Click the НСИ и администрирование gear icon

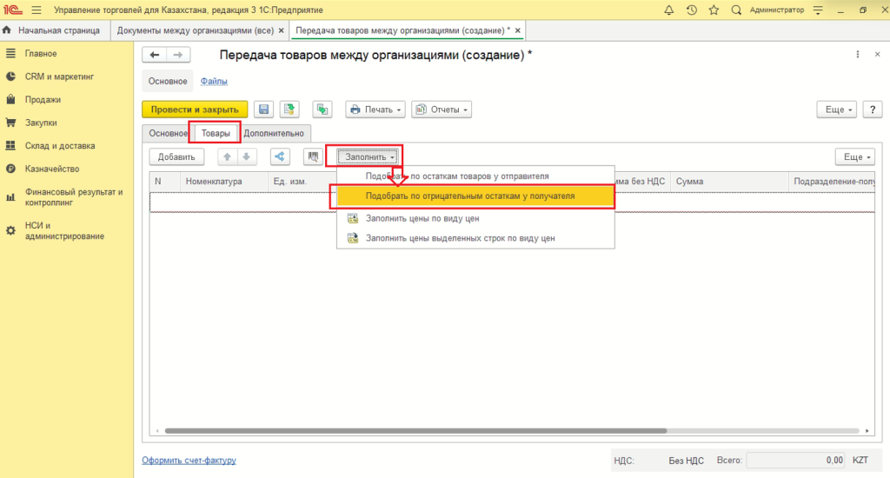pos(10,230)
